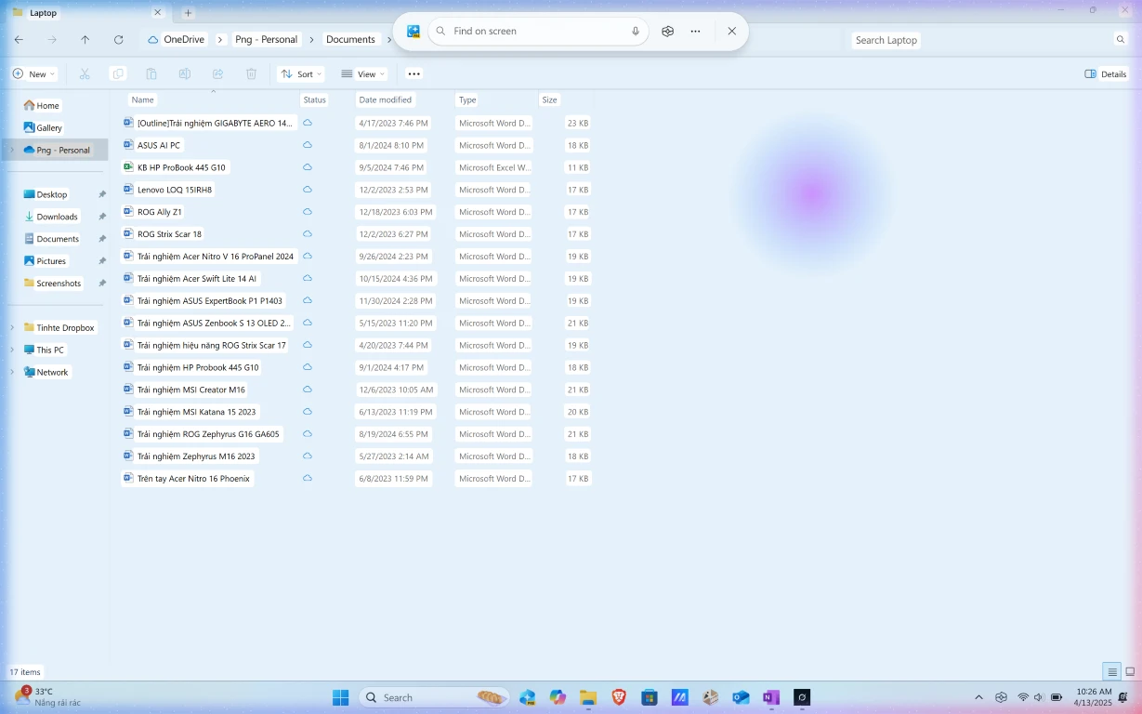The image size is (1142, 714).
Task: Select the file ASUS AI PC
Action: [159, 145]
